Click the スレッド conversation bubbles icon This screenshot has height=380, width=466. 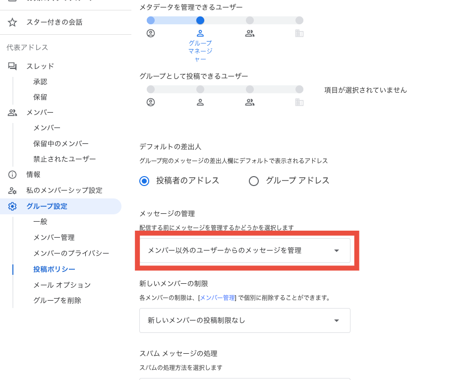click(x=12, y=66)
